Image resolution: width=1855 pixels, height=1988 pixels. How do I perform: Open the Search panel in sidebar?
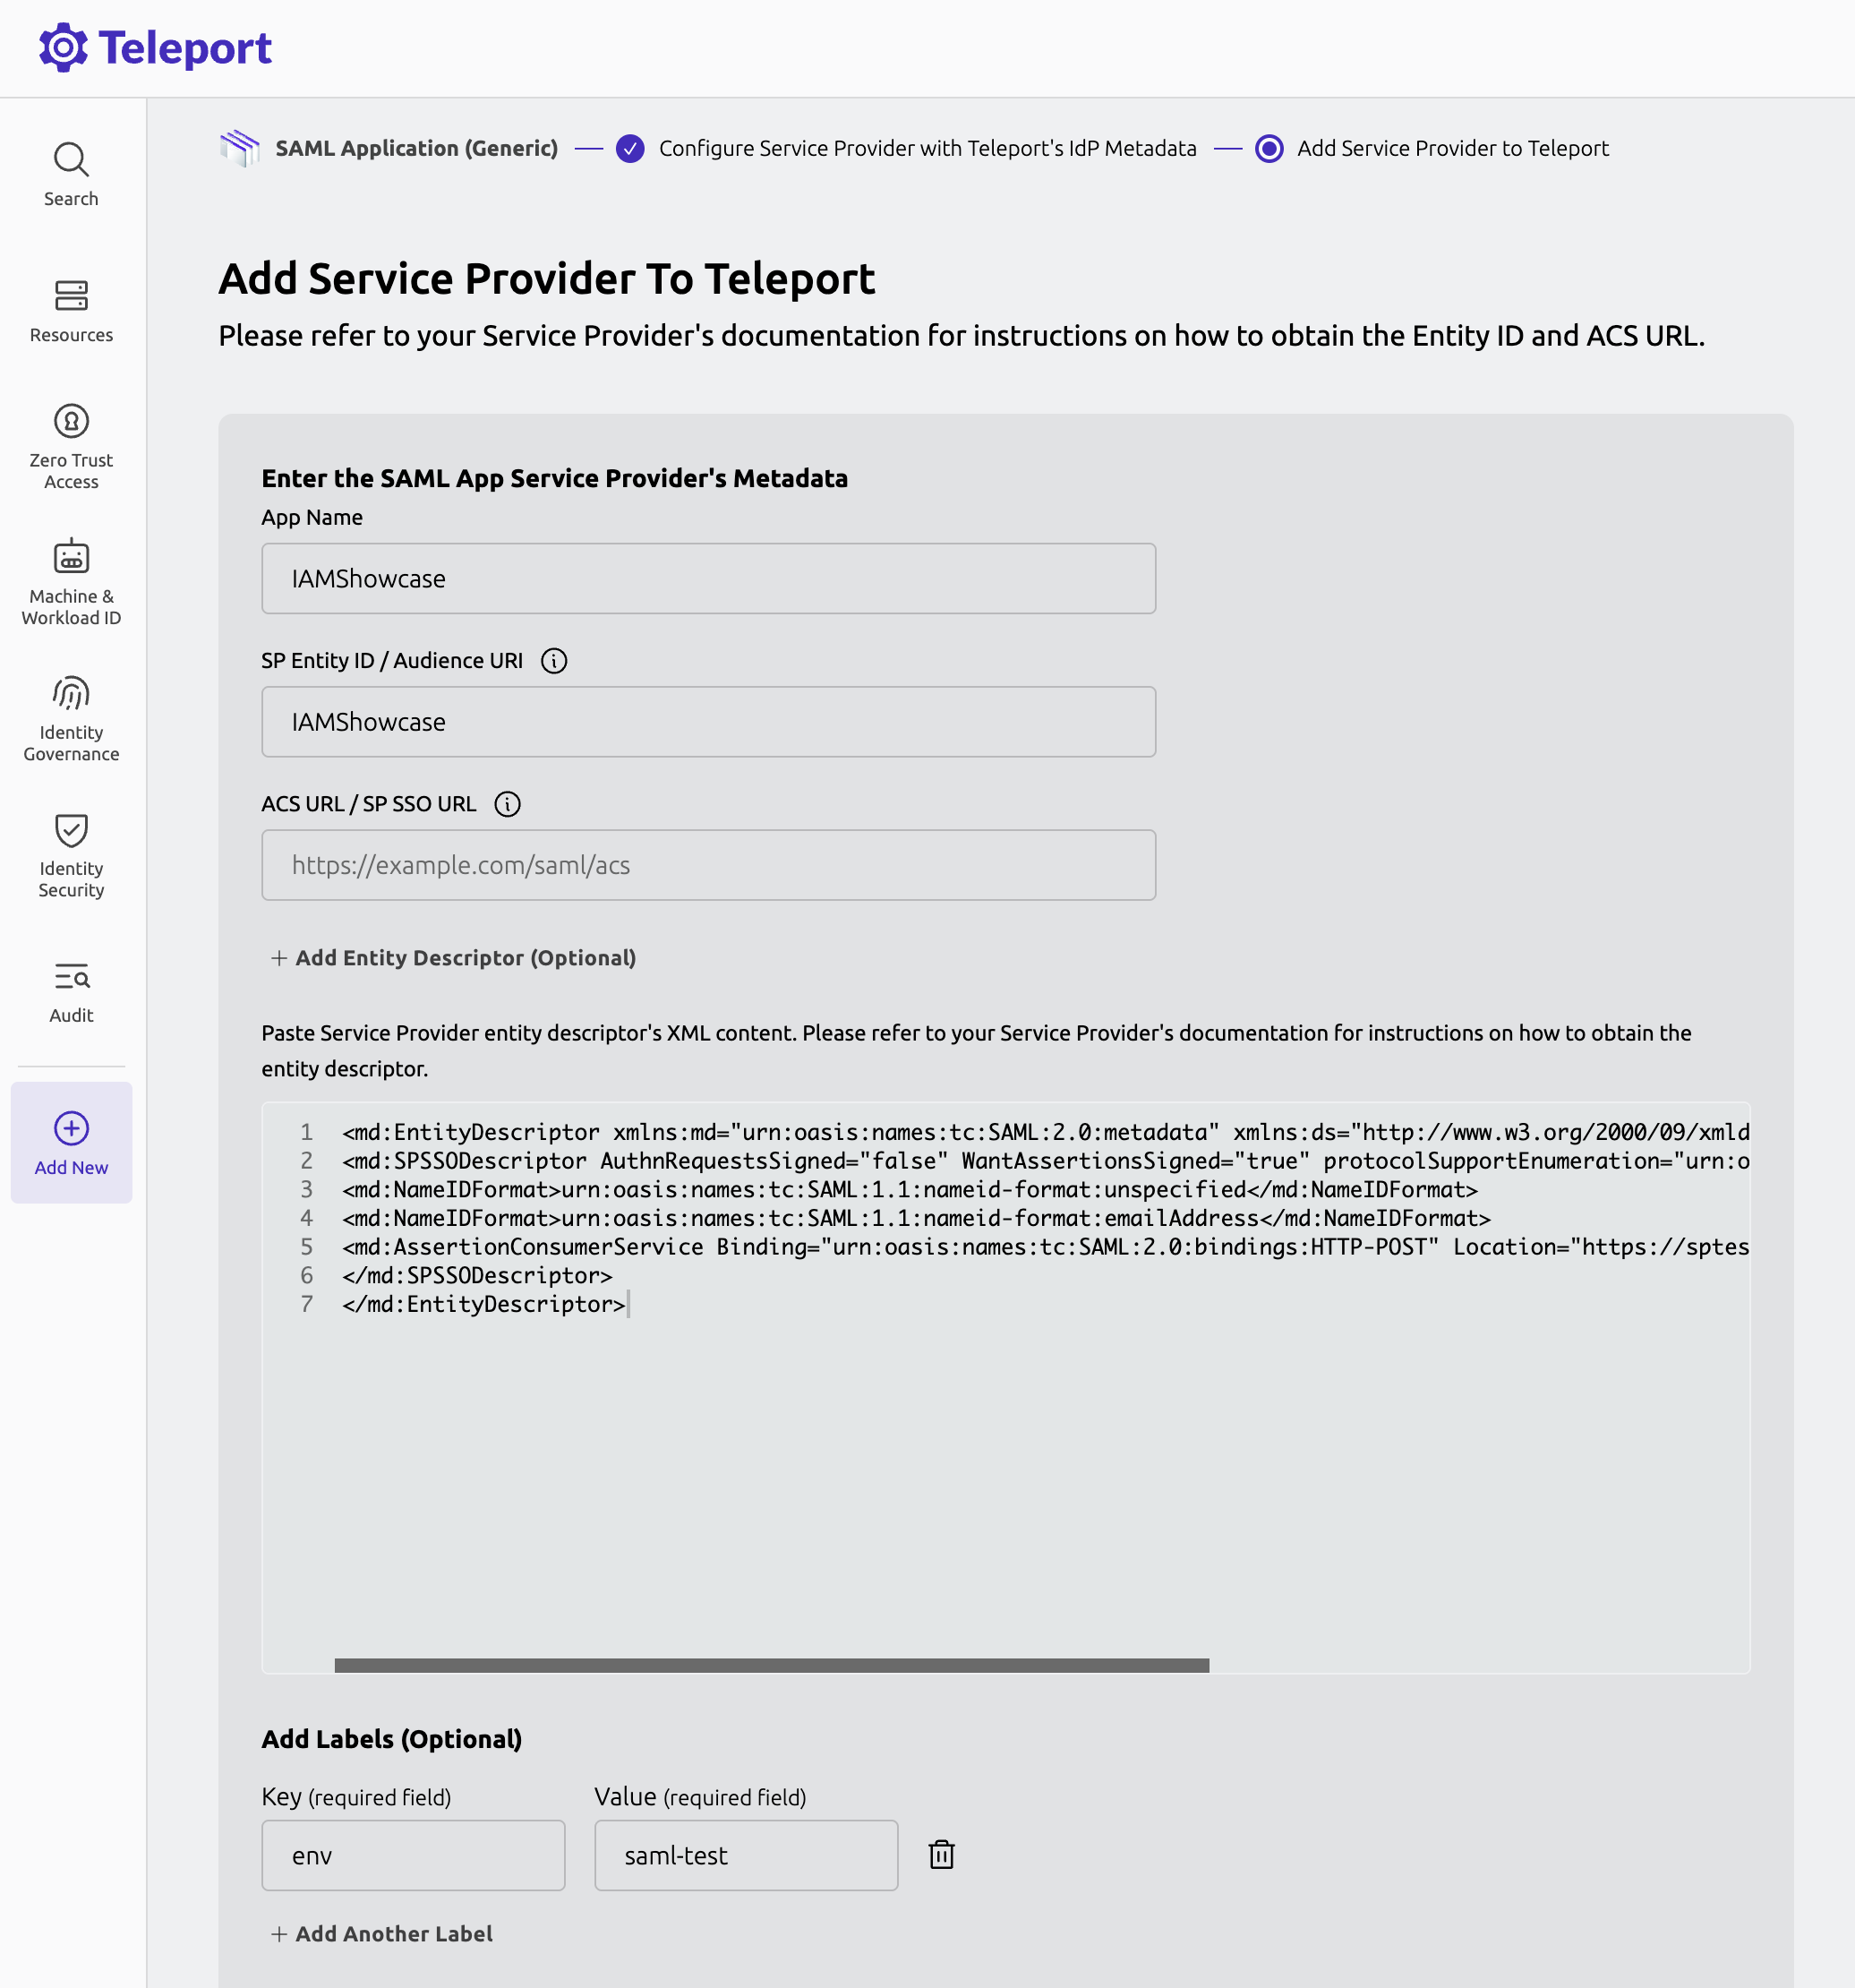70,172
